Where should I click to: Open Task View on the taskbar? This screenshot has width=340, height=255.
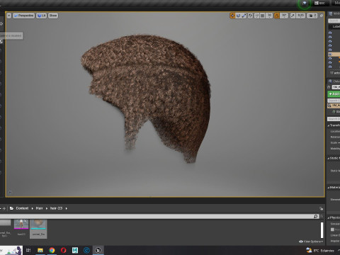pos(28,250)
